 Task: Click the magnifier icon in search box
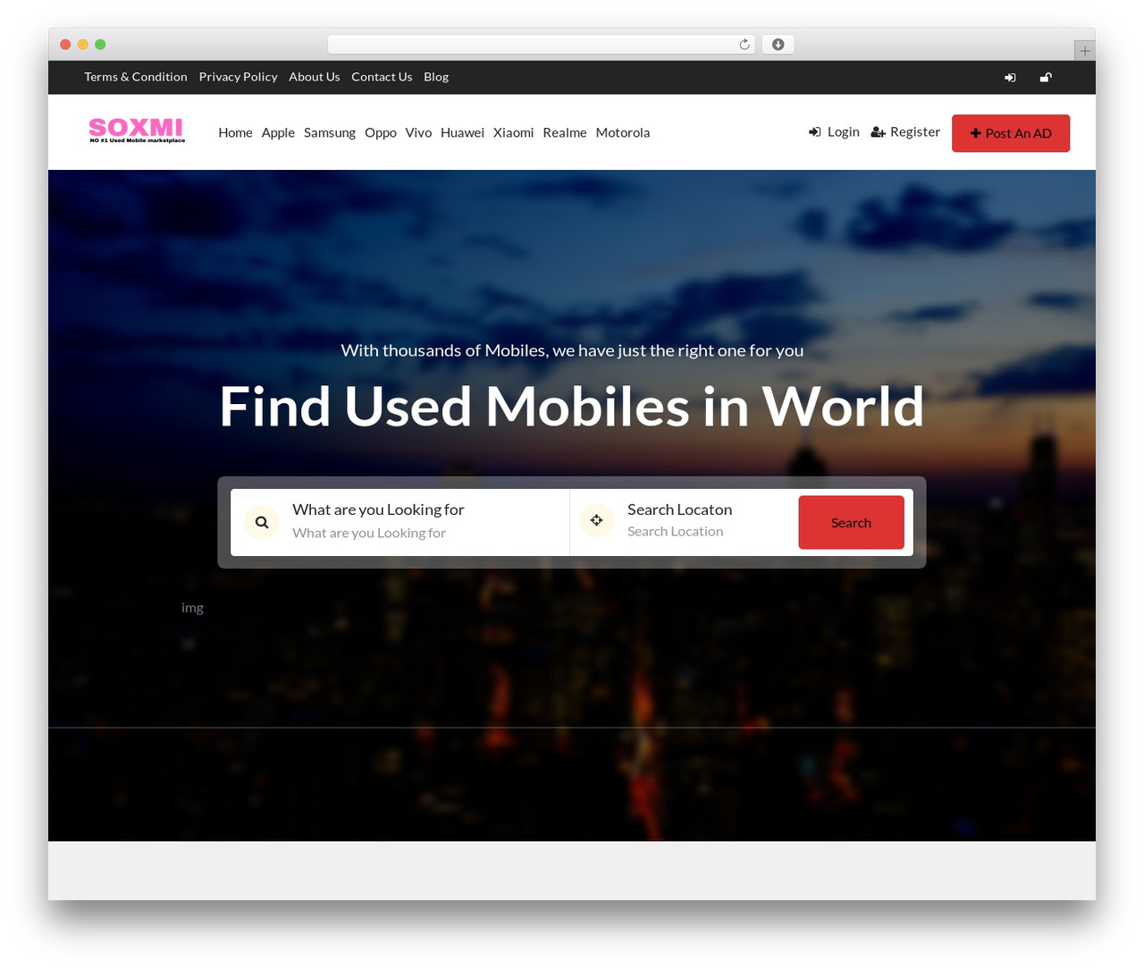(x=262, y=522)
